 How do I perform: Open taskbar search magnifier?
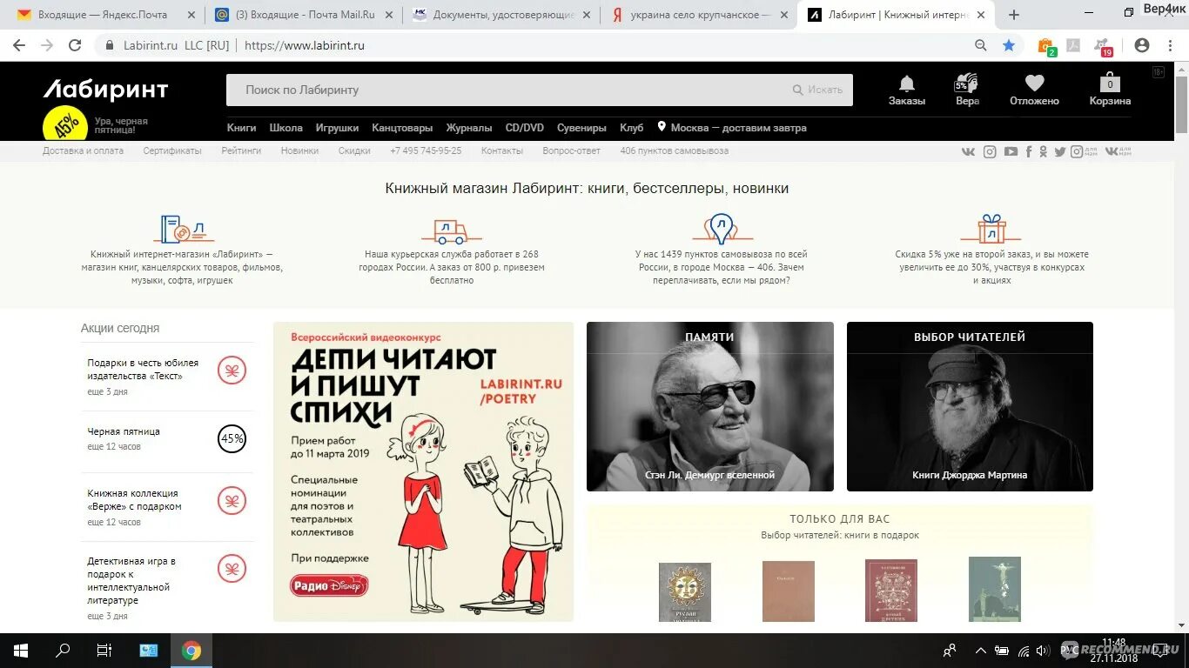click(63, 651)
